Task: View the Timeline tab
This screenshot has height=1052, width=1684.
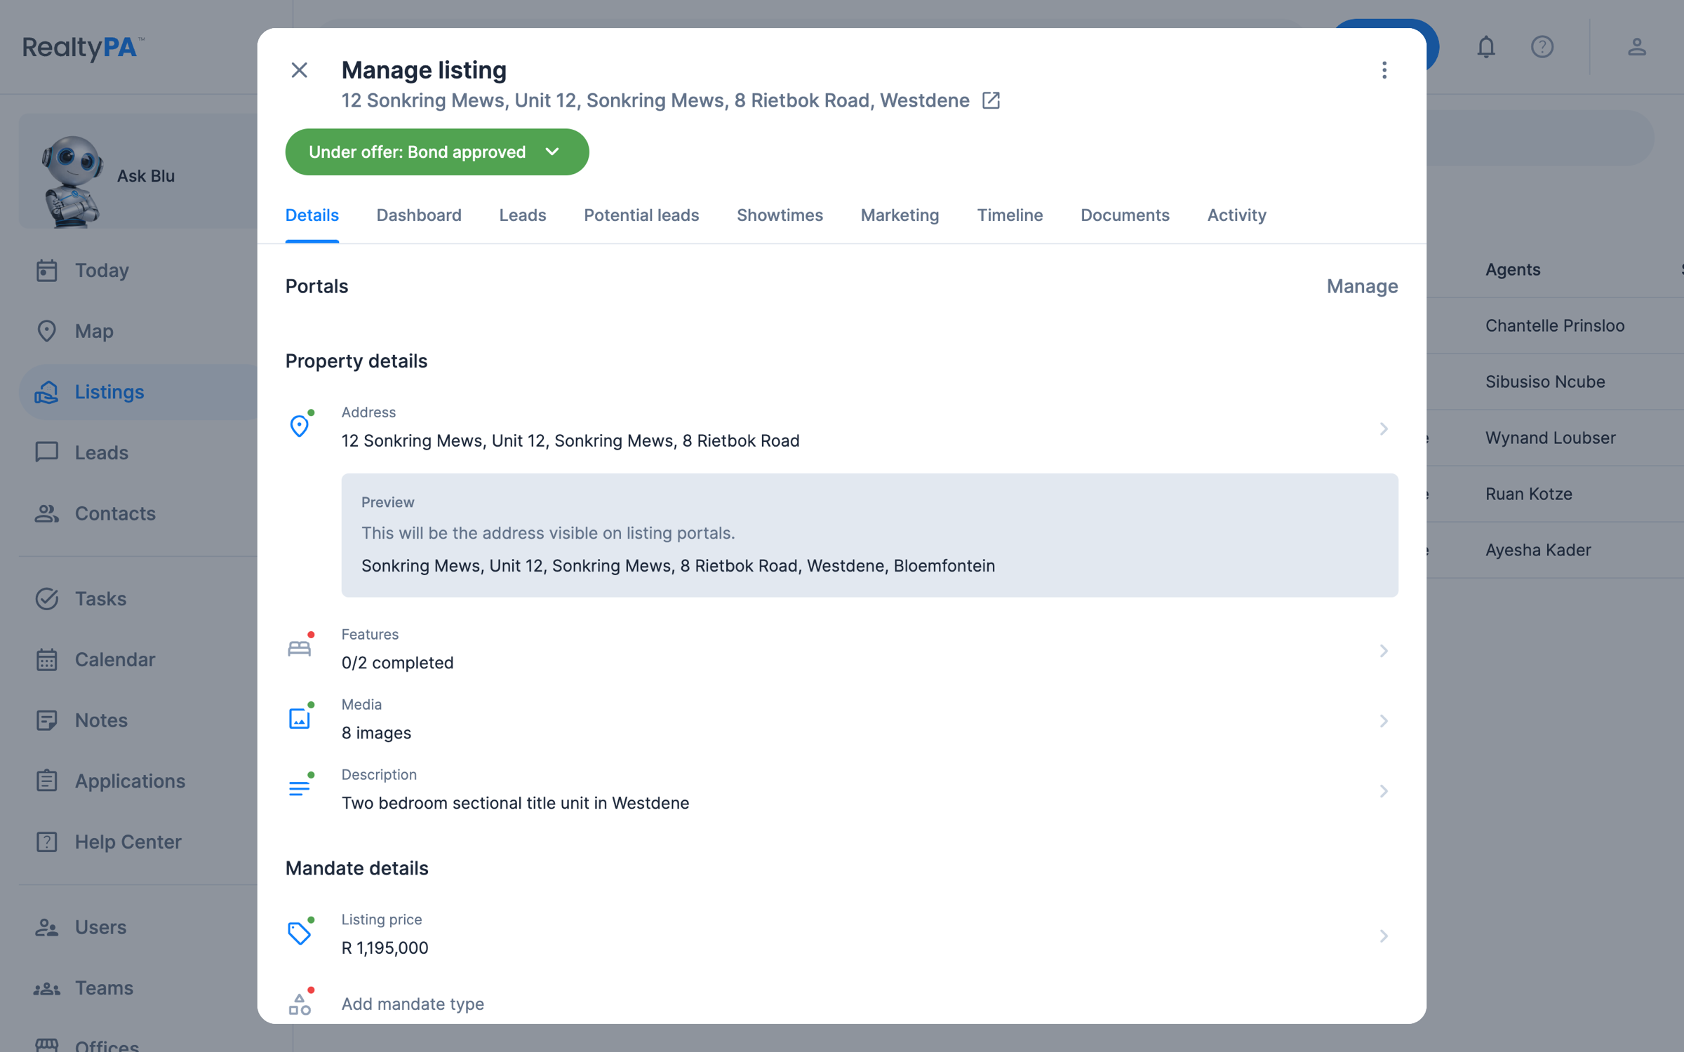Action: [1010, 215]
